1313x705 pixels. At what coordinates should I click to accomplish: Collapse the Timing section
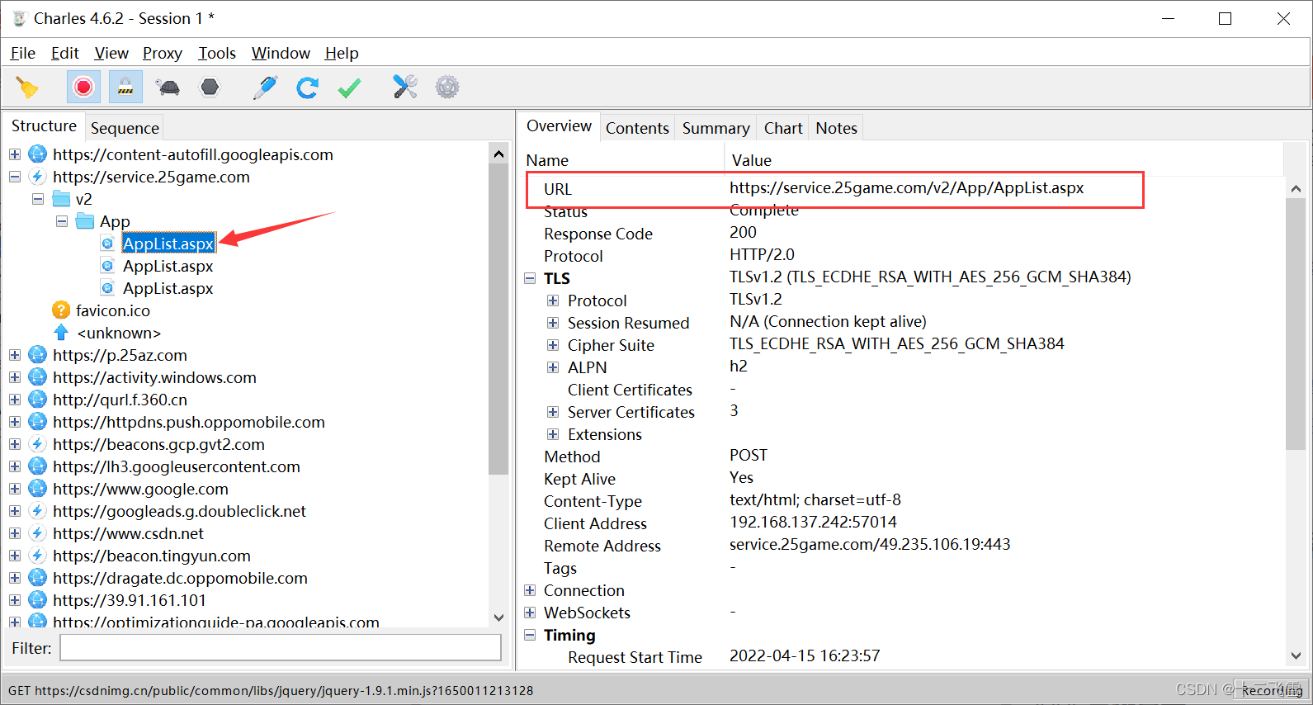click(530, 635)
